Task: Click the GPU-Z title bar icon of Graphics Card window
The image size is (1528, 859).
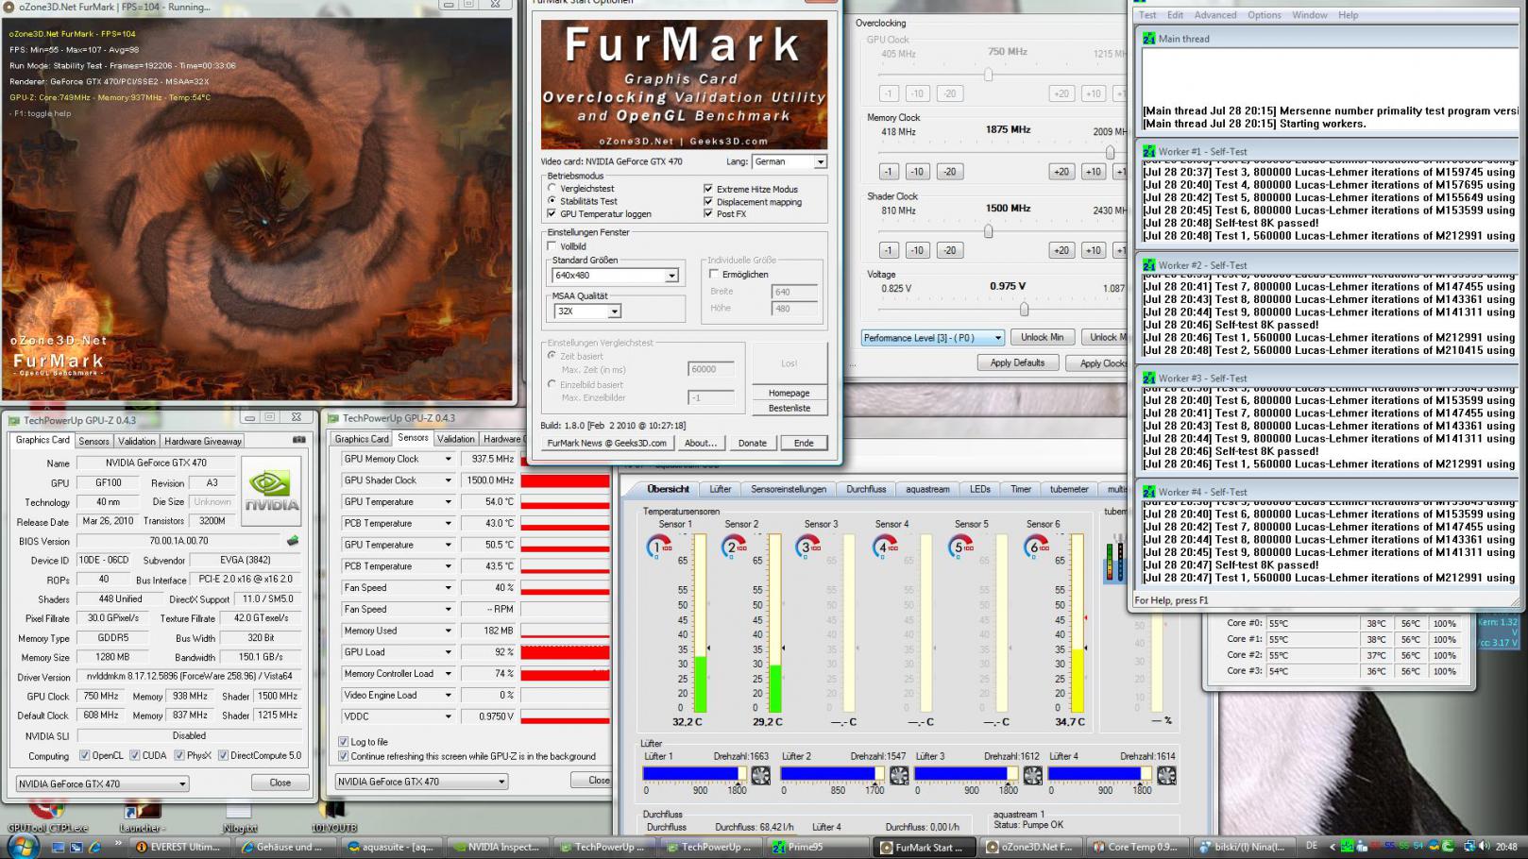Action: tap(13, 419)
